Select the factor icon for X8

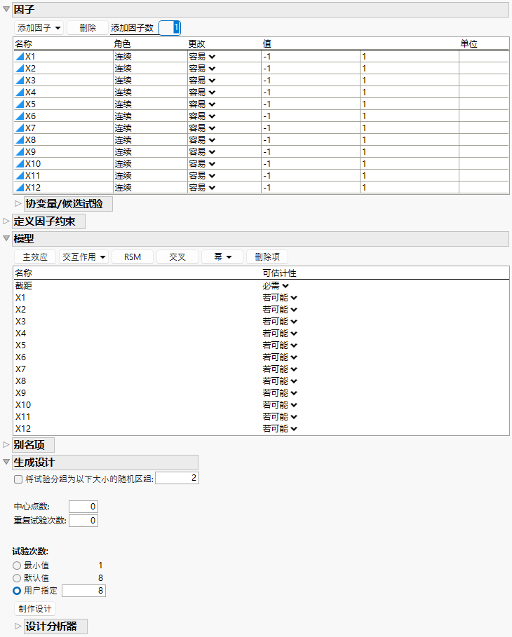[x=20, y=139]
